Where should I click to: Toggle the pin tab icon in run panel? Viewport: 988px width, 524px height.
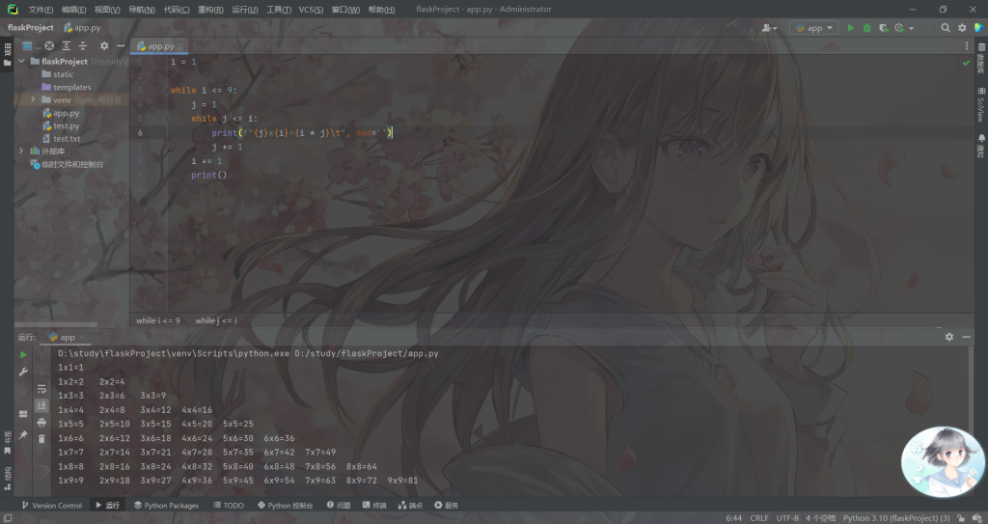tap(23, 435)
